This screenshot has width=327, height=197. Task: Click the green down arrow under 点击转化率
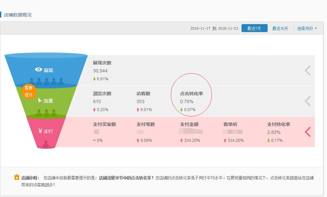(x=181, y=109)
